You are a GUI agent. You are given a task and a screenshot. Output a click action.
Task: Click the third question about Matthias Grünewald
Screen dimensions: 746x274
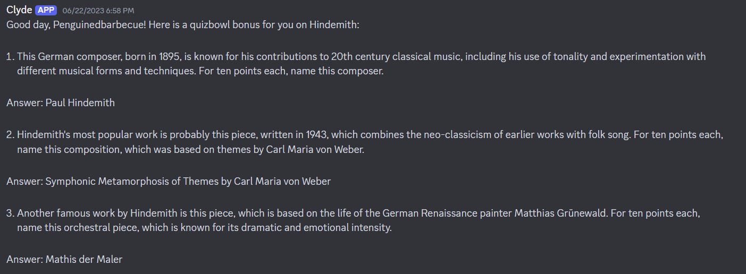[x=358, y=221]
